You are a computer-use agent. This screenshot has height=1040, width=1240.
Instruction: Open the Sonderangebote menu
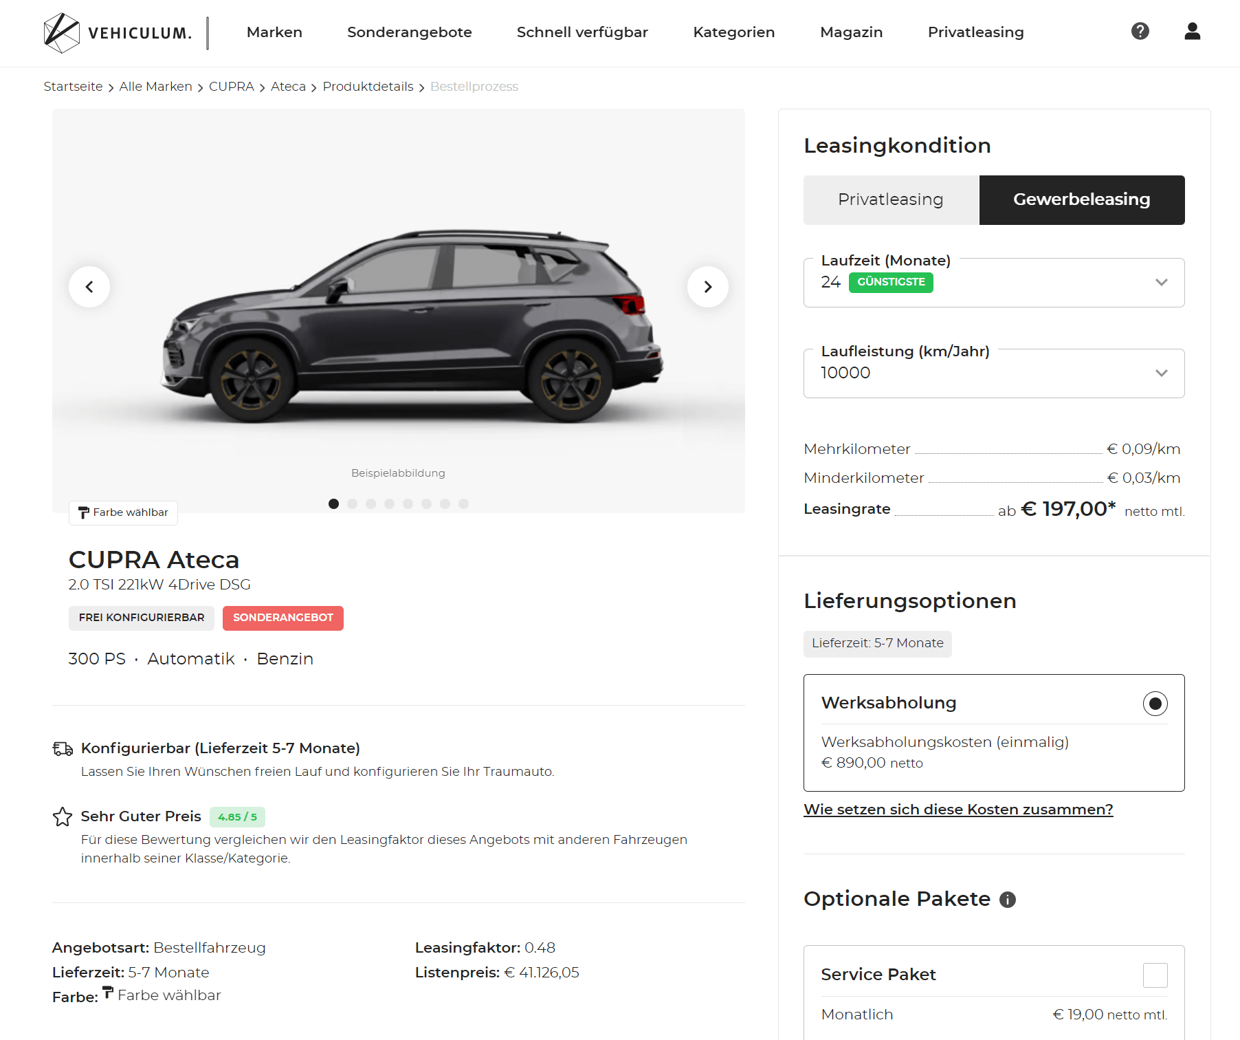click(410, 32)
